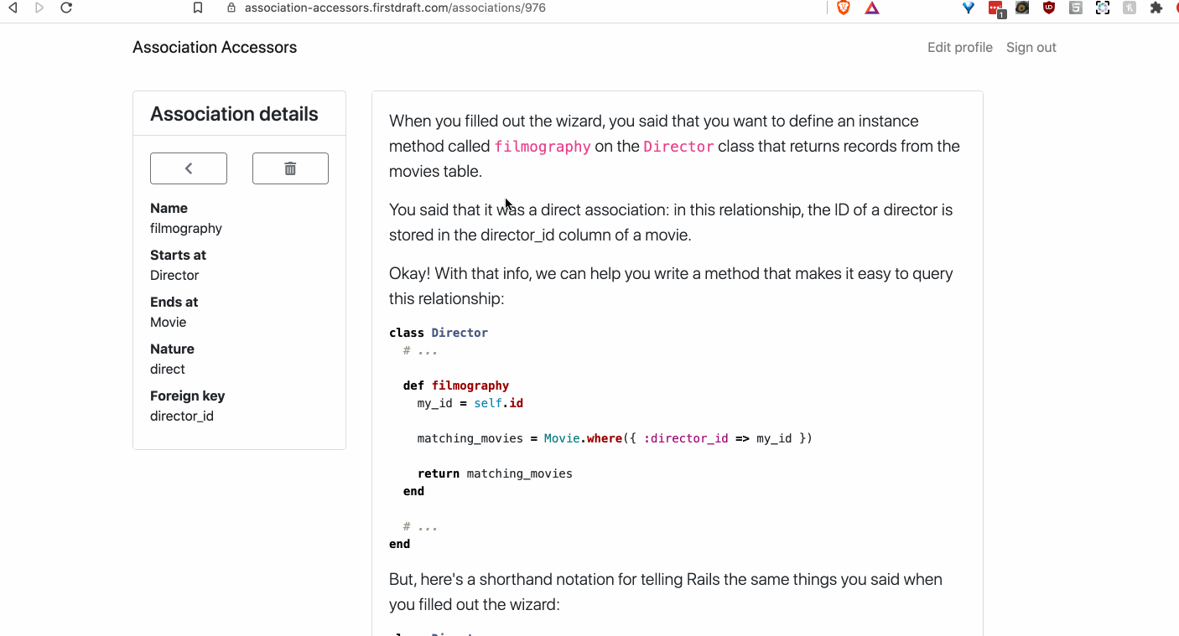
Task: Click the 'my_id = self.id' code line
Action: 470,403
